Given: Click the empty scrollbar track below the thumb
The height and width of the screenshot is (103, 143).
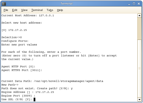Looking at the screenshot, I should point(139,68).
